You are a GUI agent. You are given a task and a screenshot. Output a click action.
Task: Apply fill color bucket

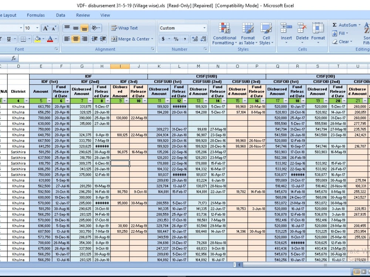(x=37, y=39)
